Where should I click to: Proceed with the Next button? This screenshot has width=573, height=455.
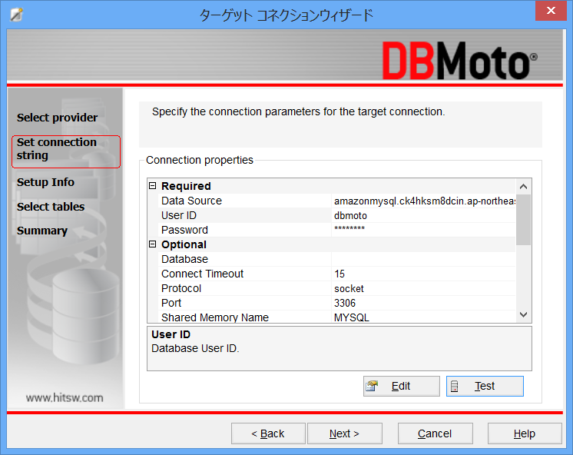coord(345,433)
